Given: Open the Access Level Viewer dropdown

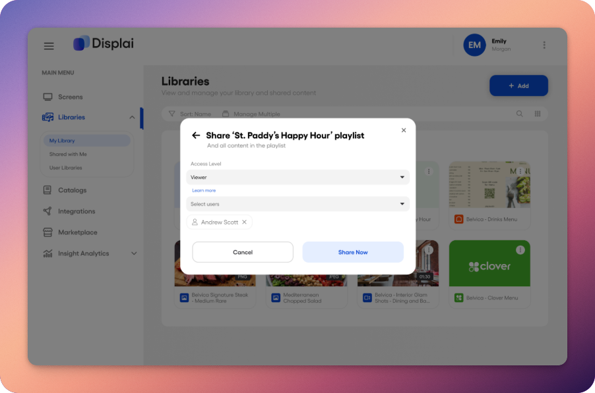Looking at the screenshot, I should click(x=298, y=177).
